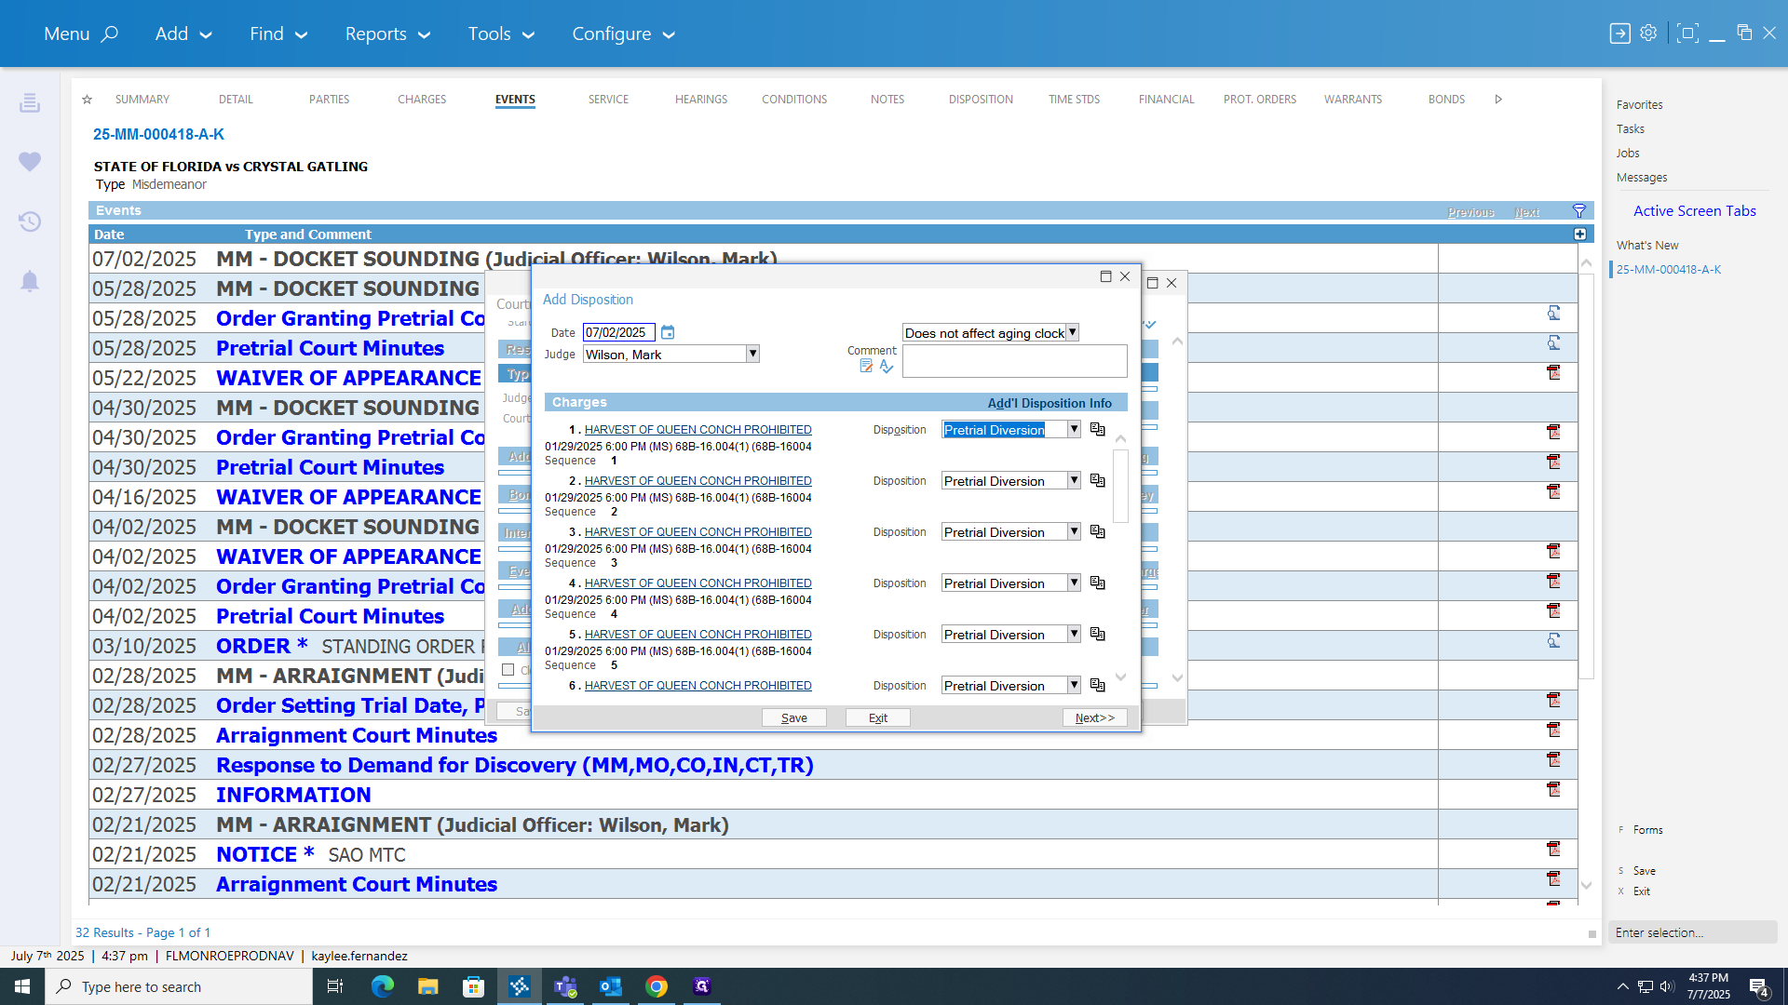Viewport: 1788px width, 1005px height.
Task: Click the sign-out arrow icon in header
Action: click(x=1619, y=33)
